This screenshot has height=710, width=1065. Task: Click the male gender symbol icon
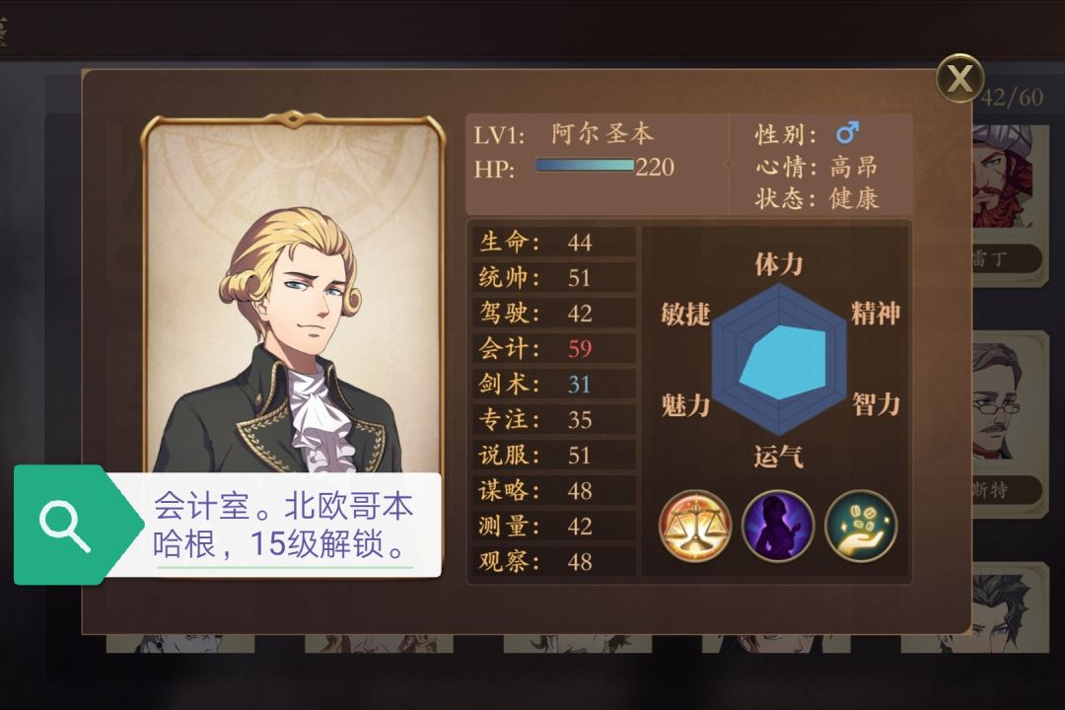pos(847,132)
